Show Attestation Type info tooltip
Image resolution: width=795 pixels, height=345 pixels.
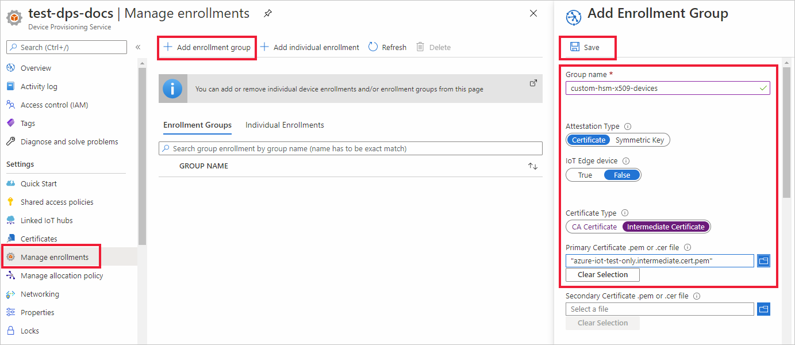click(x=628, y=126)
